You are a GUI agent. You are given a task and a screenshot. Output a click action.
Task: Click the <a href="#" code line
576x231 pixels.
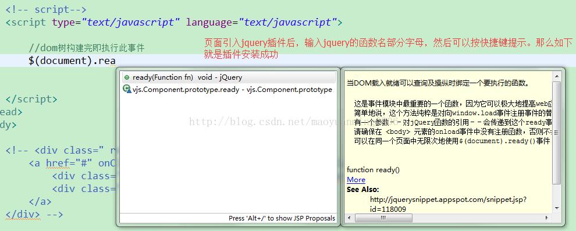[x=72, y=163]
